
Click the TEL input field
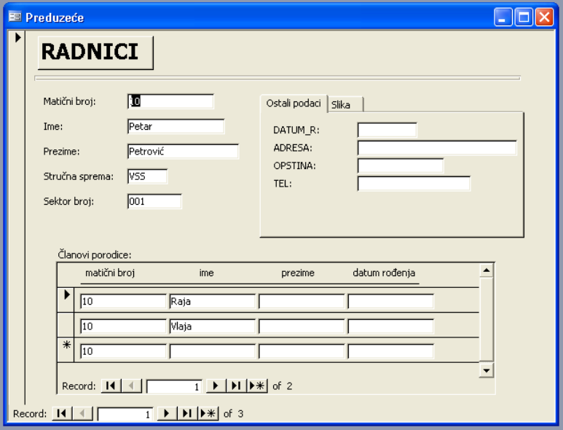tap(413, 184)
